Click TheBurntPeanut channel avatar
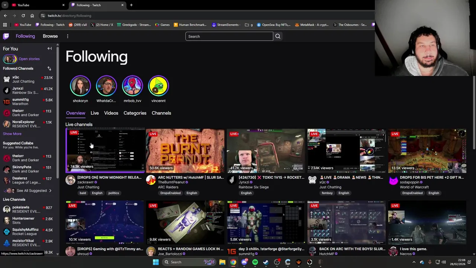This screenshot has height=268, width=476. click(151, 180)
